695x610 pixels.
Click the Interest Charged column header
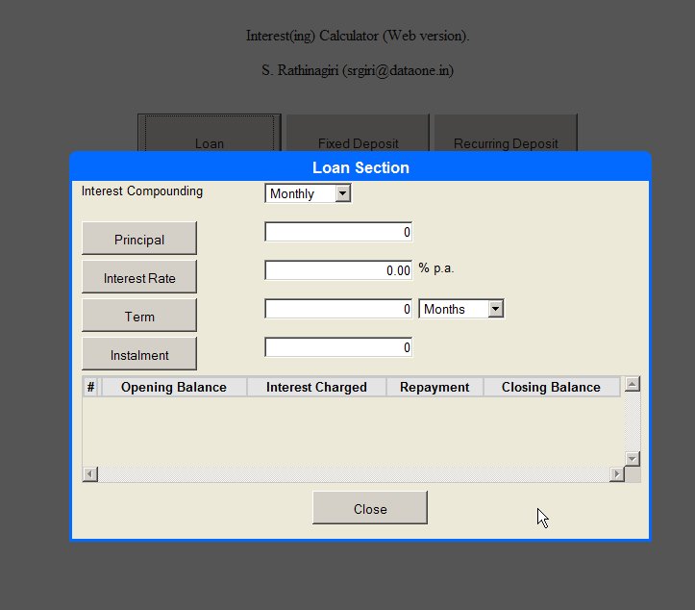pyautogui.click(x=316, y=387)
